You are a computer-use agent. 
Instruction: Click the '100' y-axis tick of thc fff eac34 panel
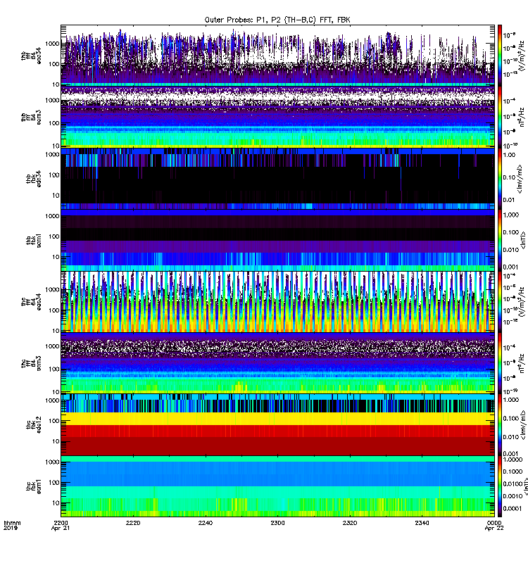coord(54,310)
